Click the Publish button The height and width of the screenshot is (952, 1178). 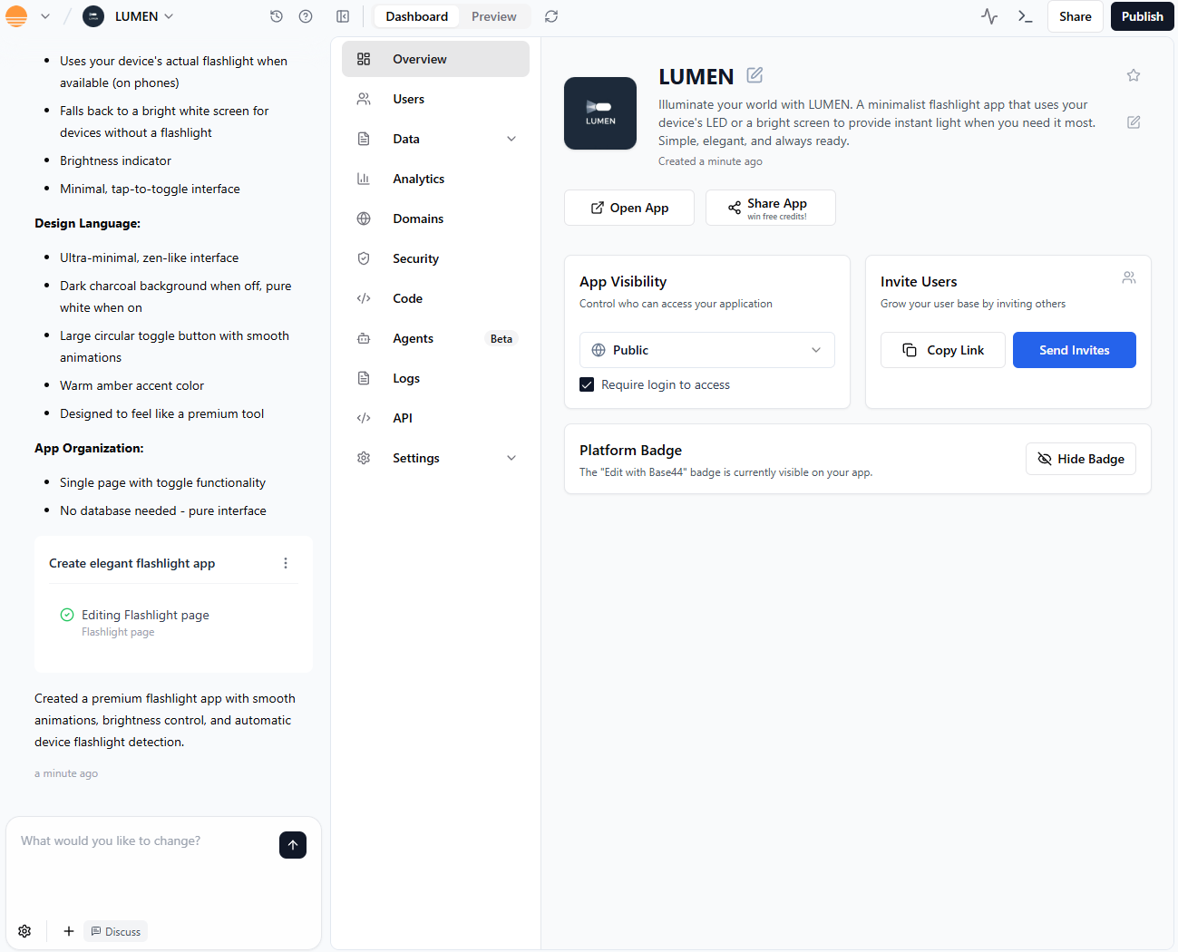[x=1142, y=15]
